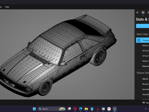Open Microsoft Edge from taskbar
149x112 pixels.
click(81, 109)
